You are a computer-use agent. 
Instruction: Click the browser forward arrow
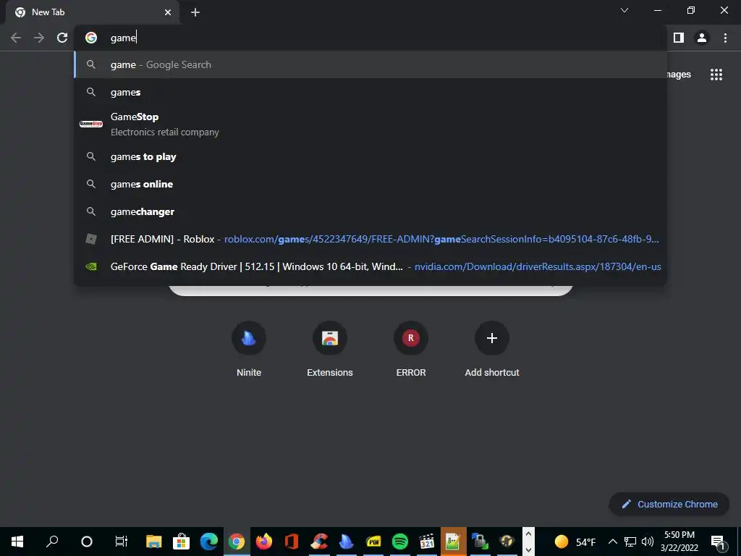(x=39, y=38)
